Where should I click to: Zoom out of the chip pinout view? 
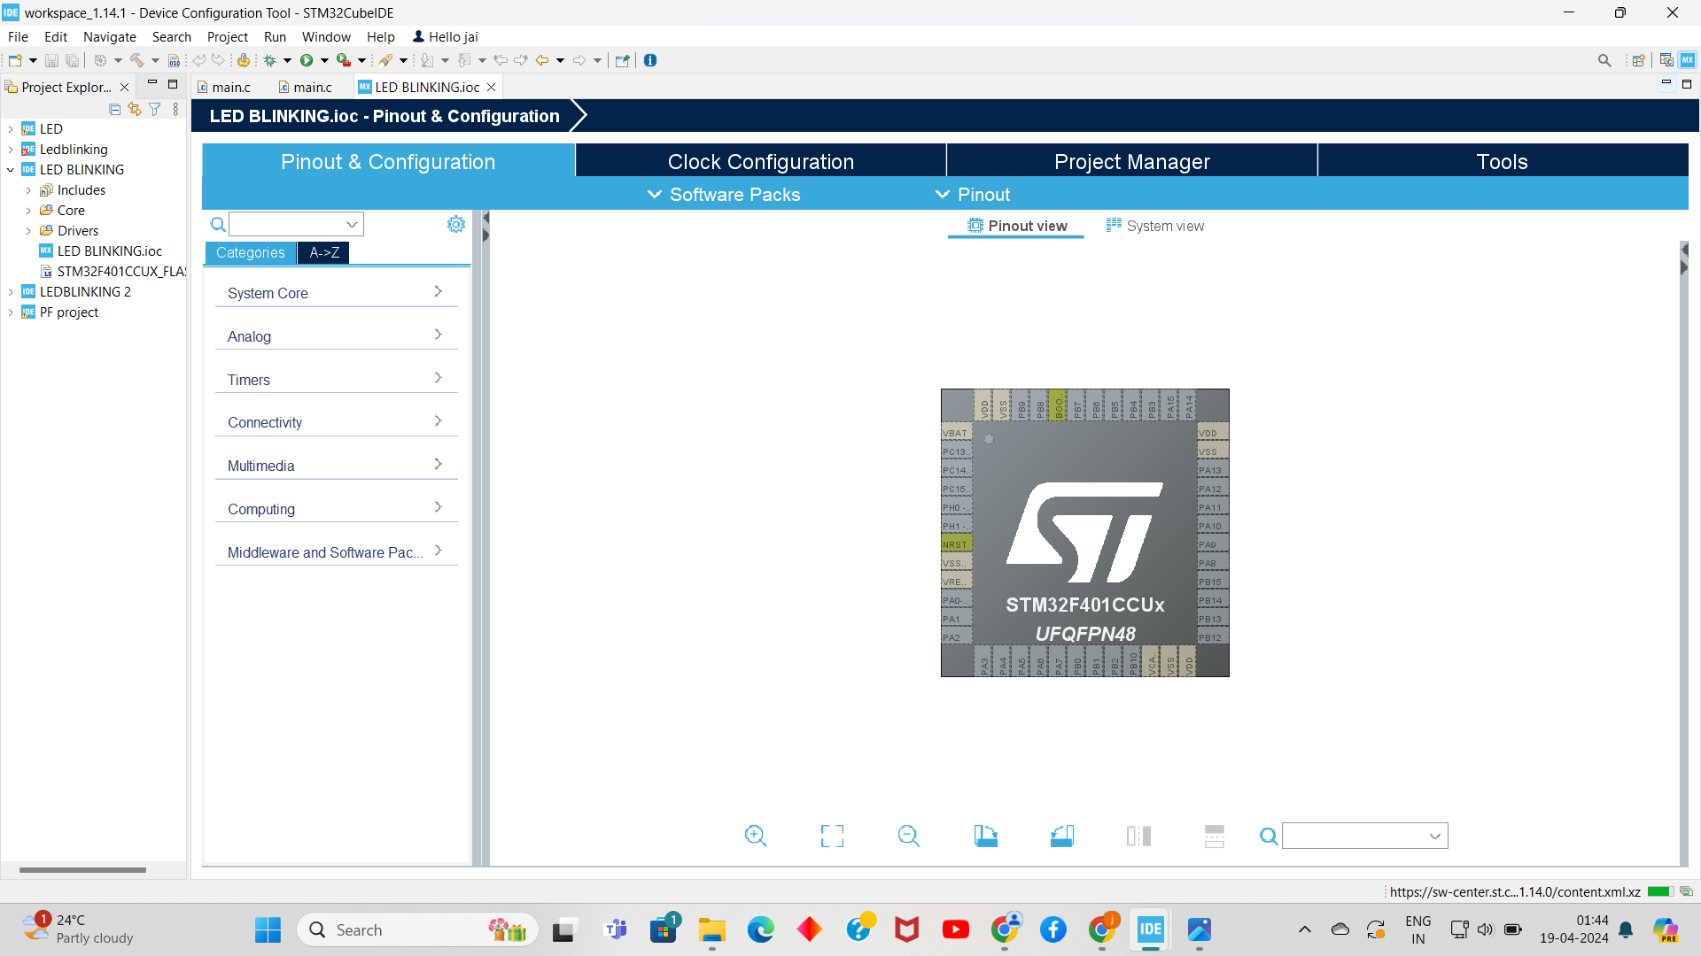click(909, 836)
